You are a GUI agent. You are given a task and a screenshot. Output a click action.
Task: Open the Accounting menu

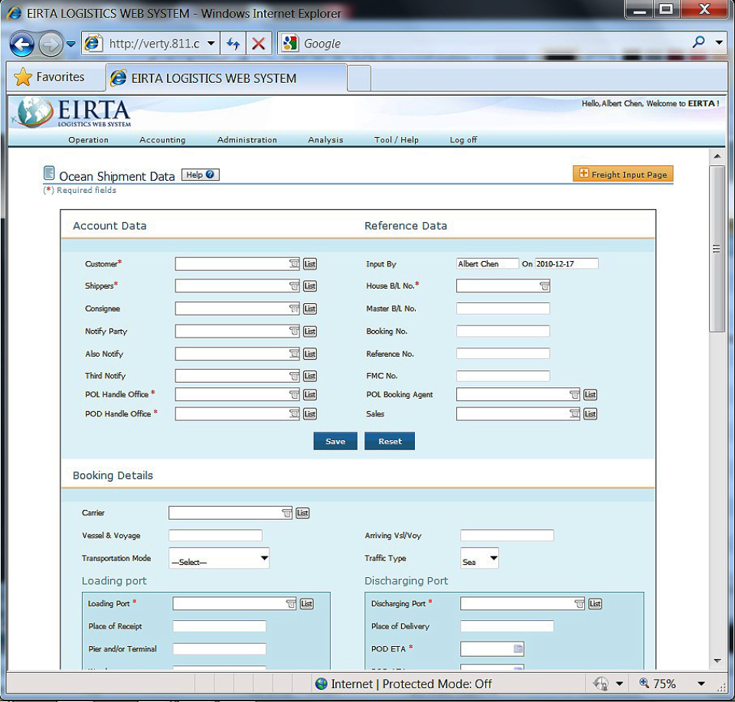pyautogui.click(x=162, y=139)
